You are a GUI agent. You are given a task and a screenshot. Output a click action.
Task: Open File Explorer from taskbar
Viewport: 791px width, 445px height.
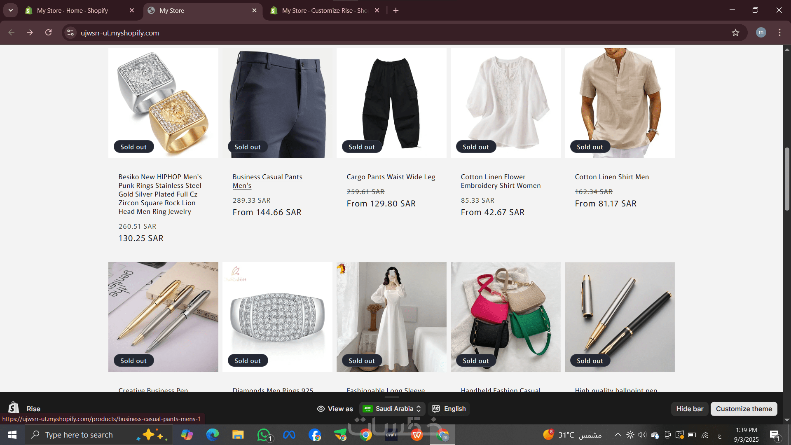[x=238, y=435]
